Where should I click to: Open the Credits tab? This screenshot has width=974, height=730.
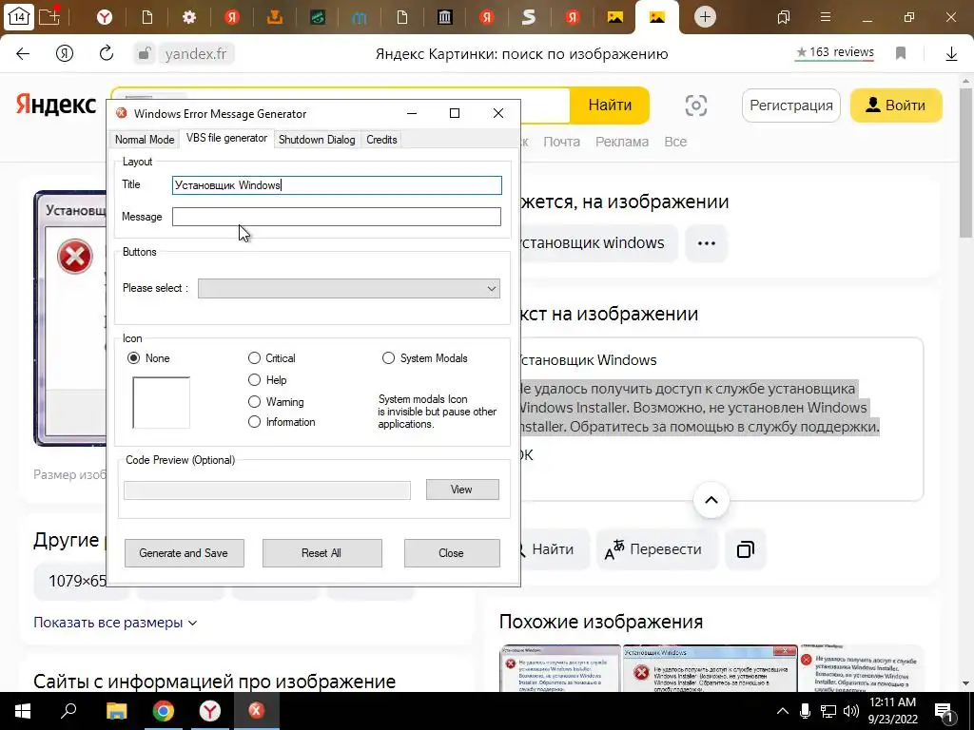(x=381, y=140)
